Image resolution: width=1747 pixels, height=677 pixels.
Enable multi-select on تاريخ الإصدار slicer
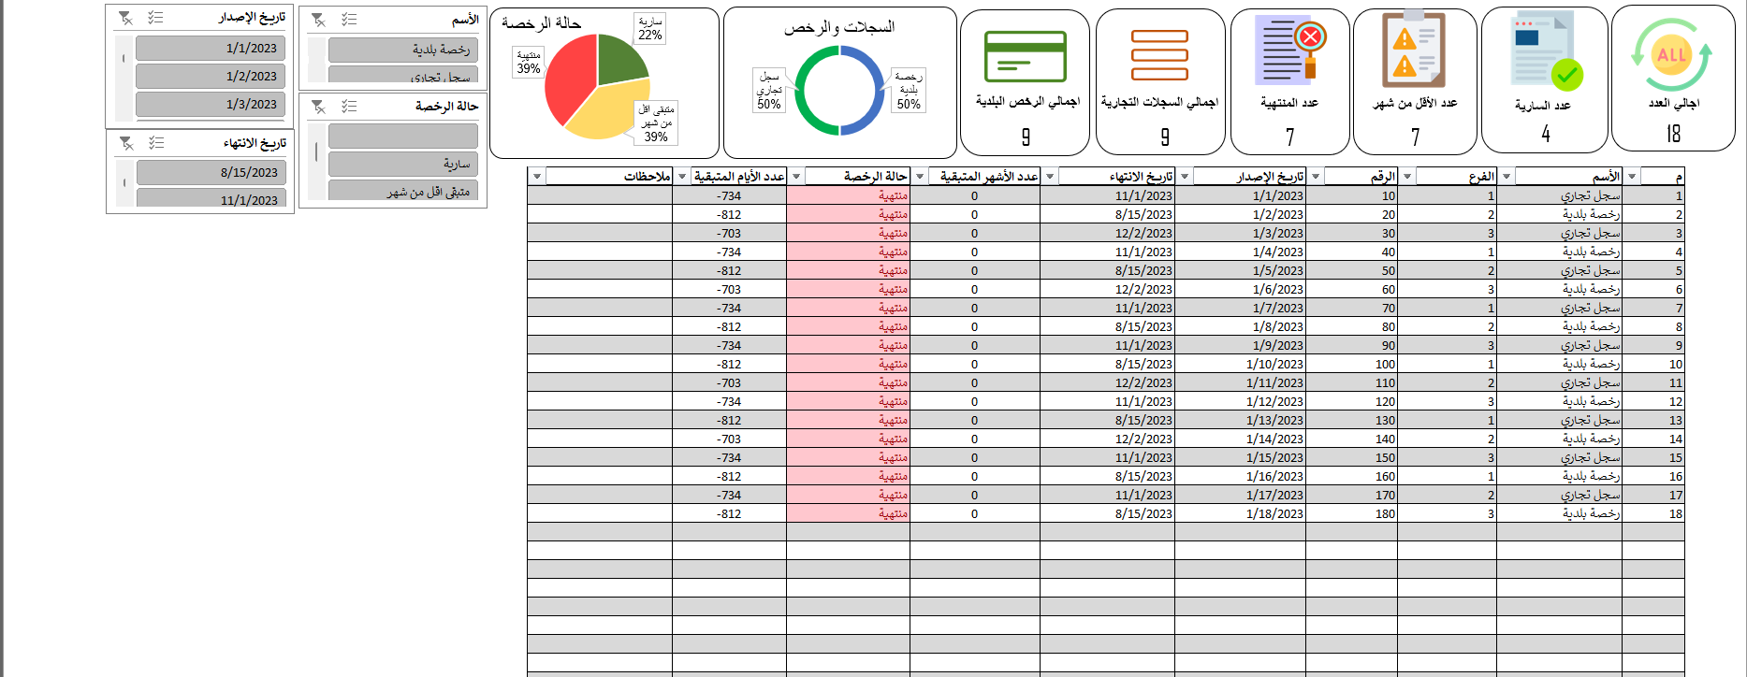(156, 18)
